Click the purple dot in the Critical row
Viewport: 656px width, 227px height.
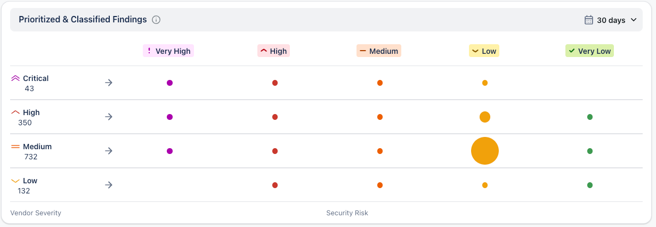pyautogui.click(x=169, y=83)
